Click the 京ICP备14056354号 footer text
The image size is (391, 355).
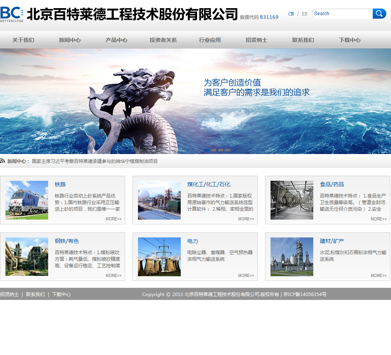click(305, 294)
